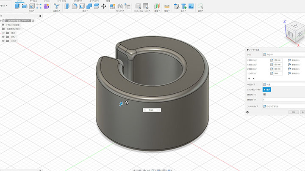Select the Combine bodies tool
305x171 pixels.
[89, 6]
